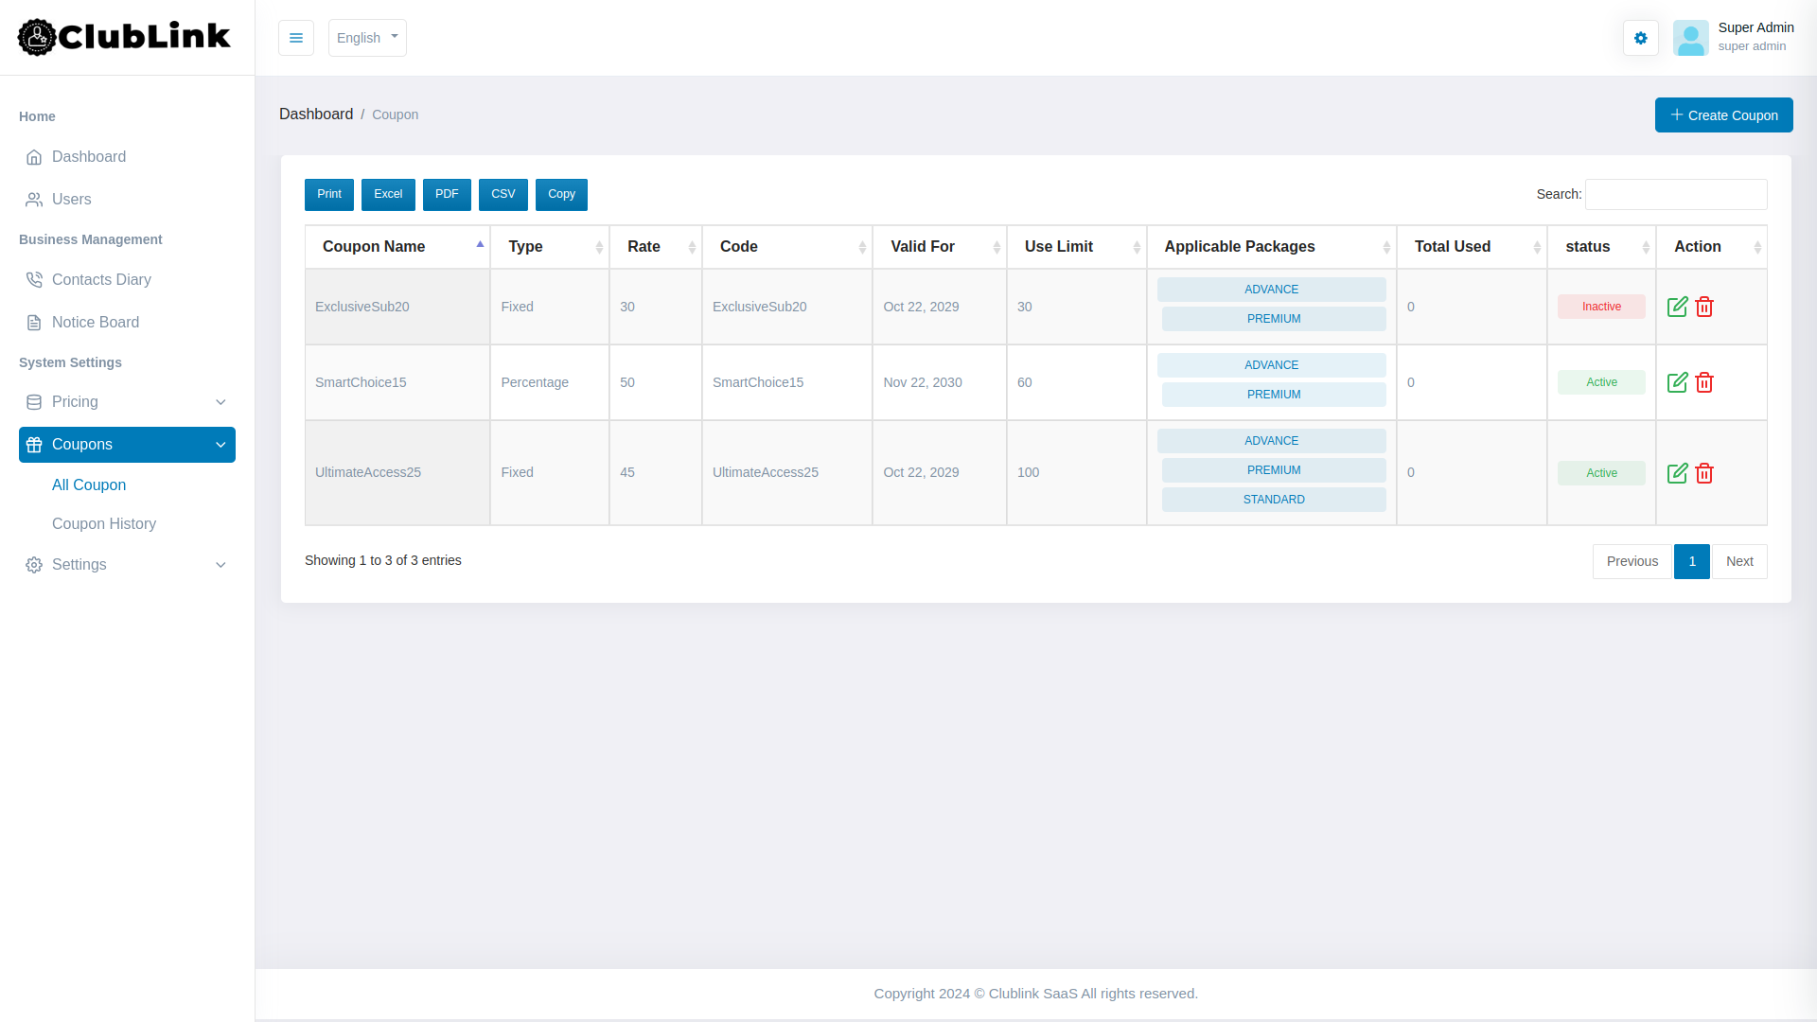1817x1022 pixels.
Task: Click the Notice Board document icon
Action: point(34,322)
